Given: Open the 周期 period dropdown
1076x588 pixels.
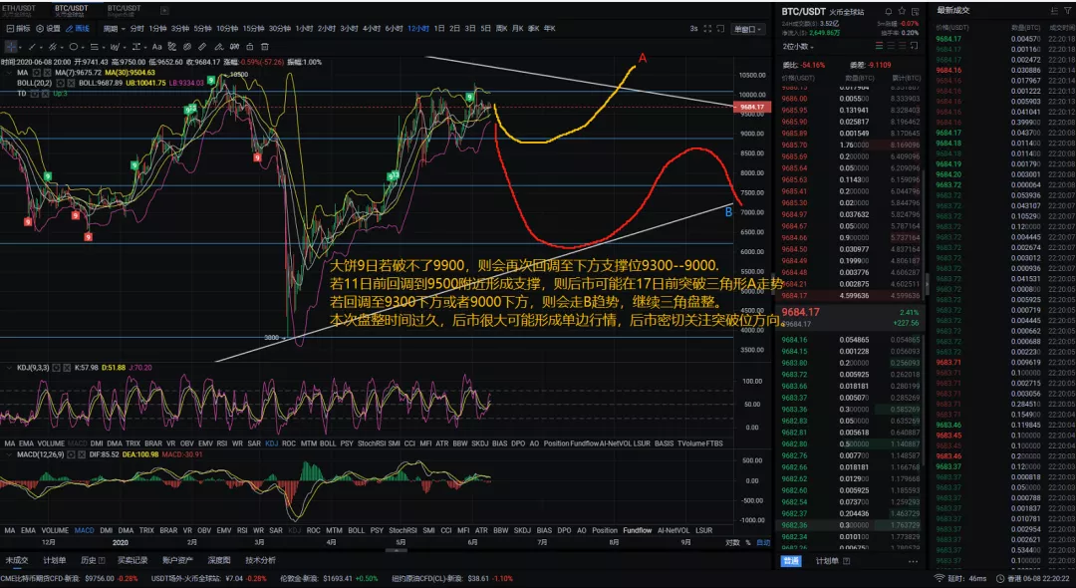Looking at the screenshot, I should (114, 29).
